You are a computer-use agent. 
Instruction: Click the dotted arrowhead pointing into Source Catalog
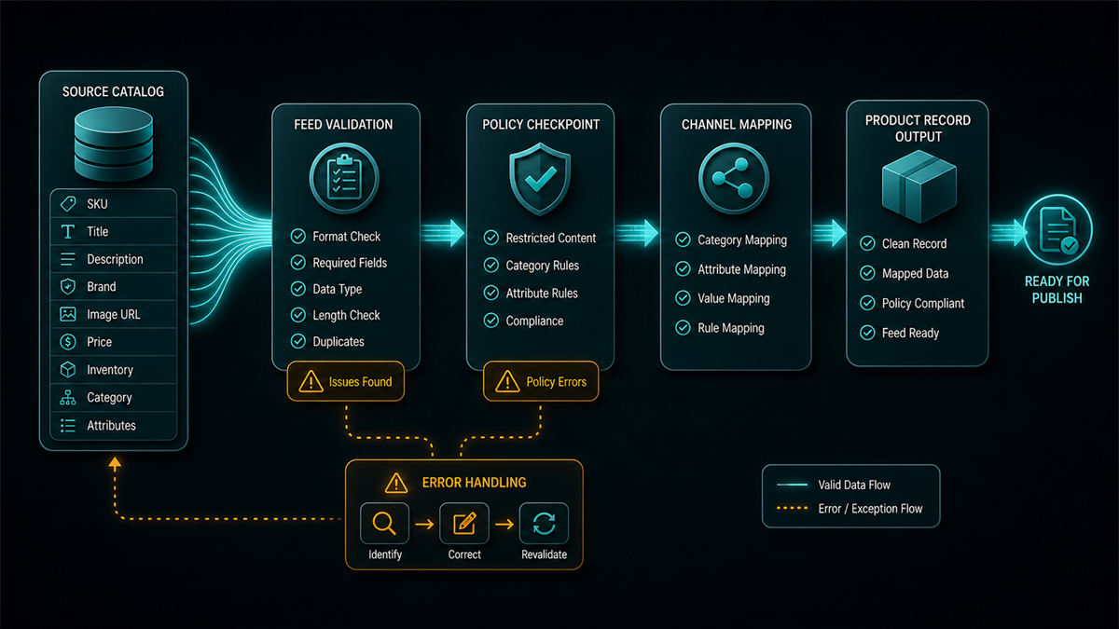114,461
